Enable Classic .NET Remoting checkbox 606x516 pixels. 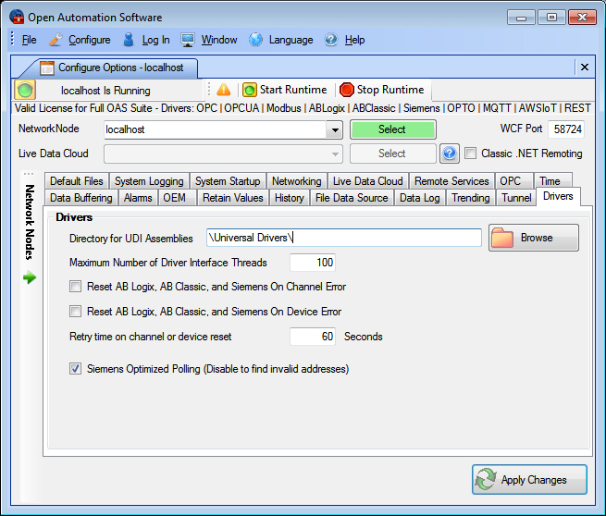[x=470, y=153]
